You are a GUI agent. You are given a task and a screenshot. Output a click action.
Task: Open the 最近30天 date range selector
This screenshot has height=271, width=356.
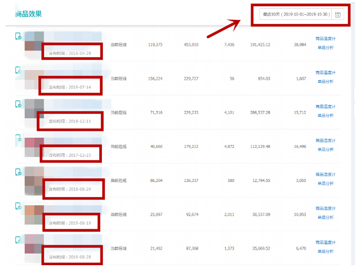pyautogui.click(x=296, y=15)
